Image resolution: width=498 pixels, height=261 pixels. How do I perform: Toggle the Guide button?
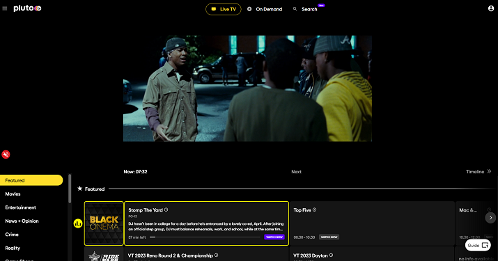[x=478, y=245]
